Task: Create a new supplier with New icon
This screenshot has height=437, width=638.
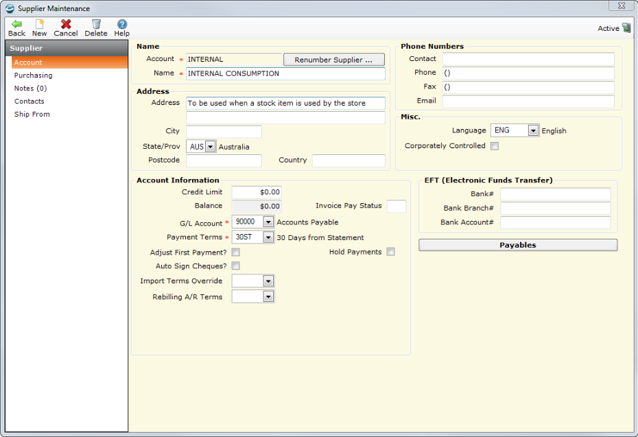Action: click(40, 24)
